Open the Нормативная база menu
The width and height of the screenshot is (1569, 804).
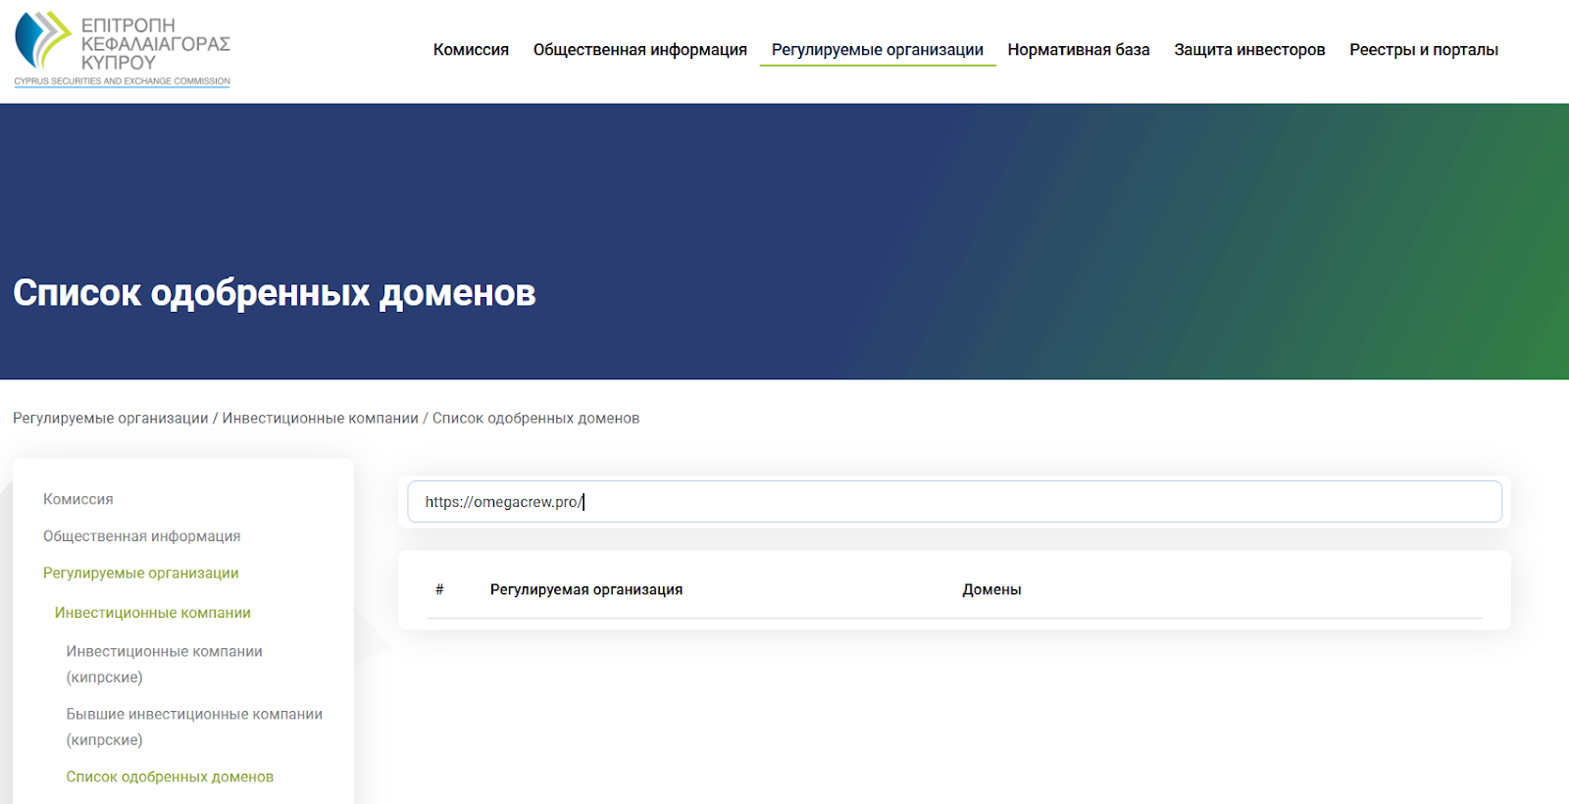(1079, 49)
